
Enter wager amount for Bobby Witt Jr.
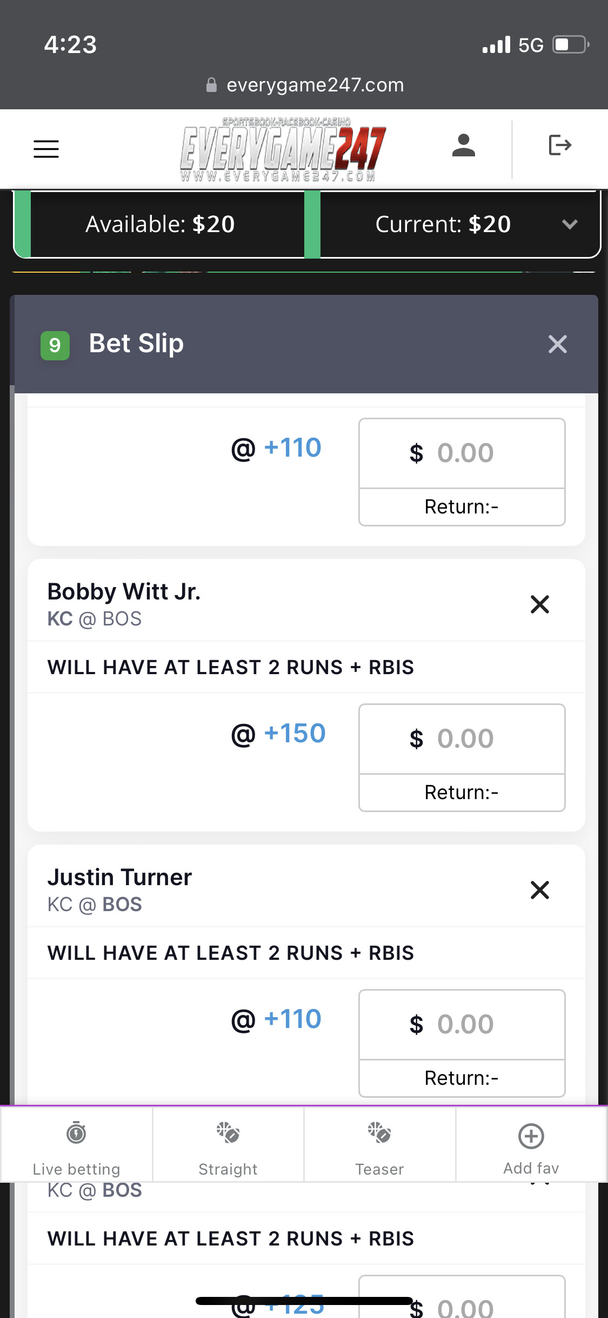pyautogui.click(x=462, y=739)
